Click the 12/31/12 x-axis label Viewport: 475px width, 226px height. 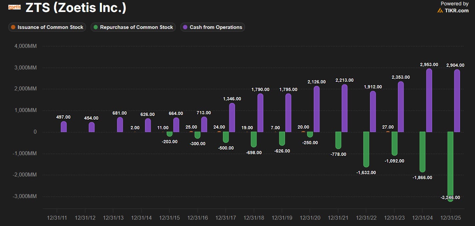(85, 218)
